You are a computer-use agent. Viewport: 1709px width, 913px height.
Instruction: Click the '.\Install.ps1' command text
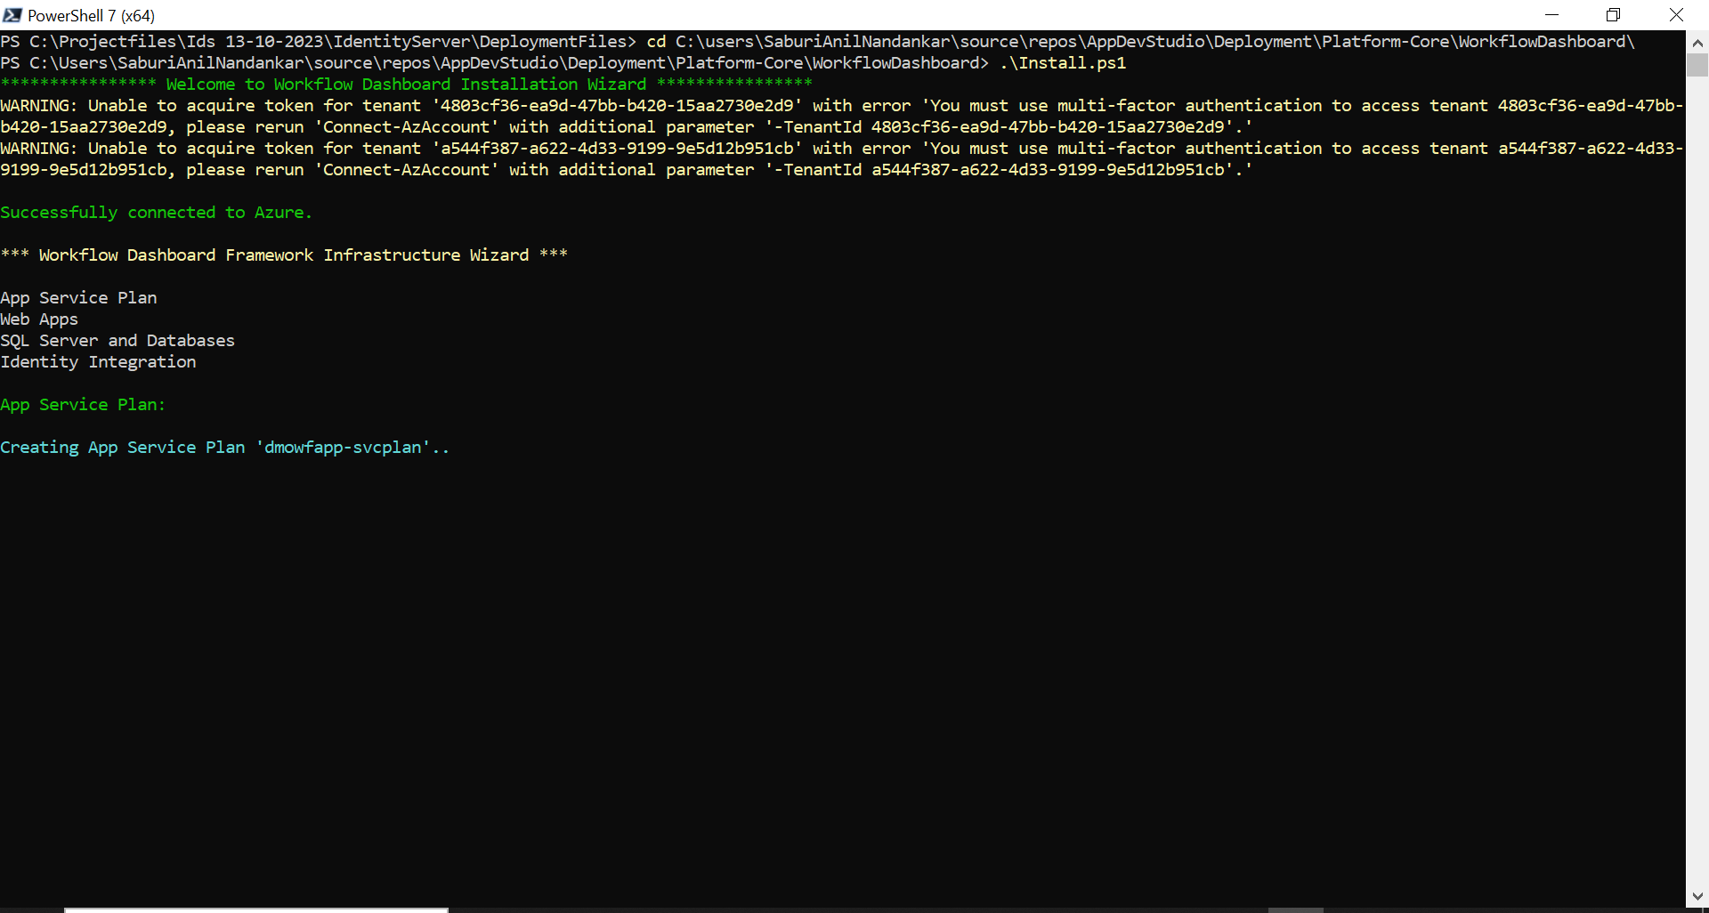point(1063,63)
